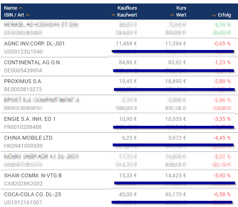Click the Erfolg header label

coord(225,15)
